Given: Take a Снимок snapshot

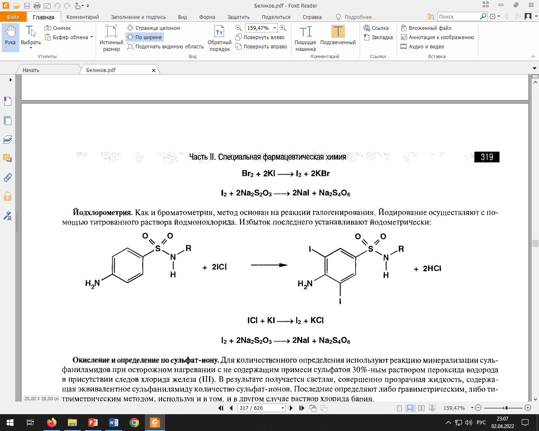Looking at the screenshot, I should [58, 28].
